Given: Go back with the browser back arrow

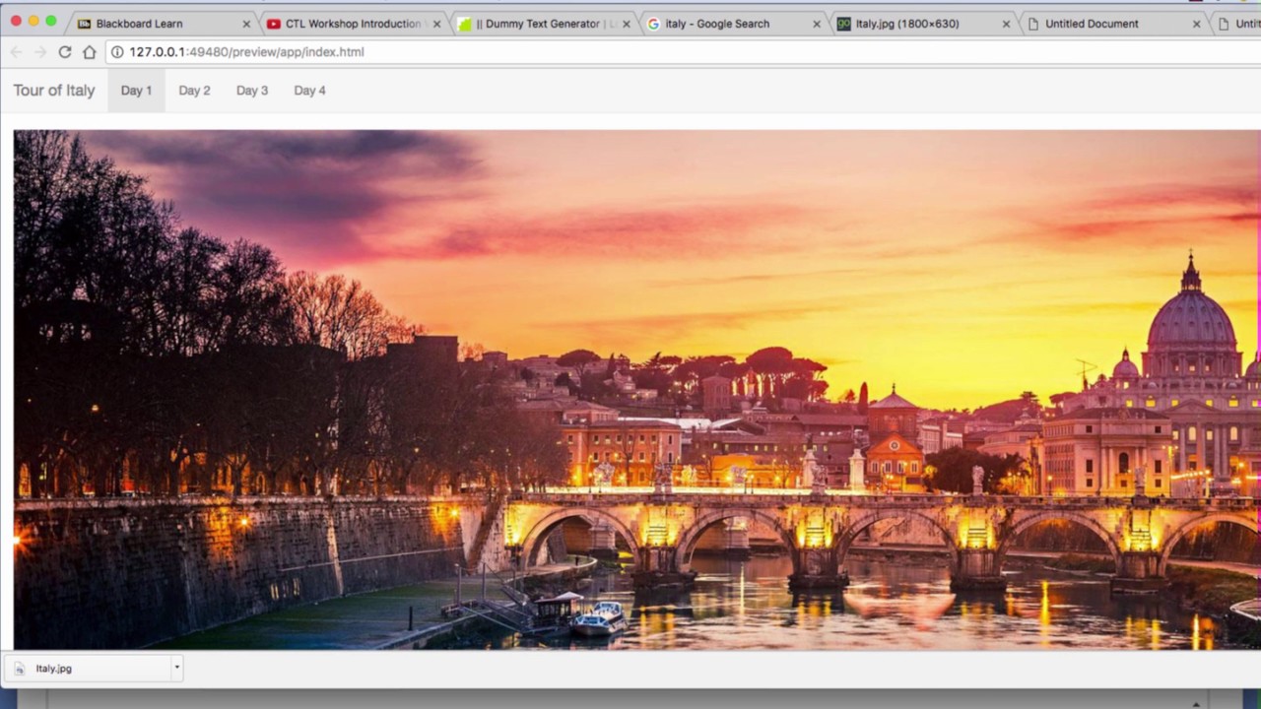Looking at the screenshot, I should pos(16,52).
